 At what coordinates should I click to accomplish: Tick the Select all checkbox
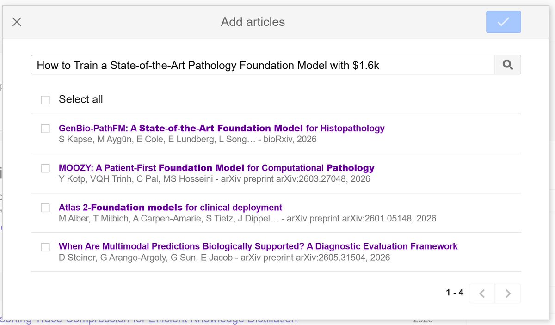click(x=45, y=100)
